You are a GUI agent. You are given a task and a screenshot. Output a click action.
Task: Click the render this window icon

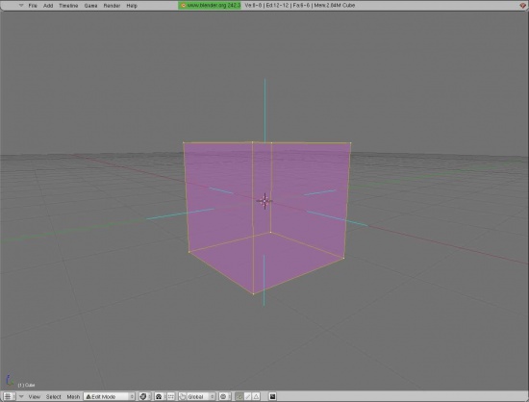272,396
